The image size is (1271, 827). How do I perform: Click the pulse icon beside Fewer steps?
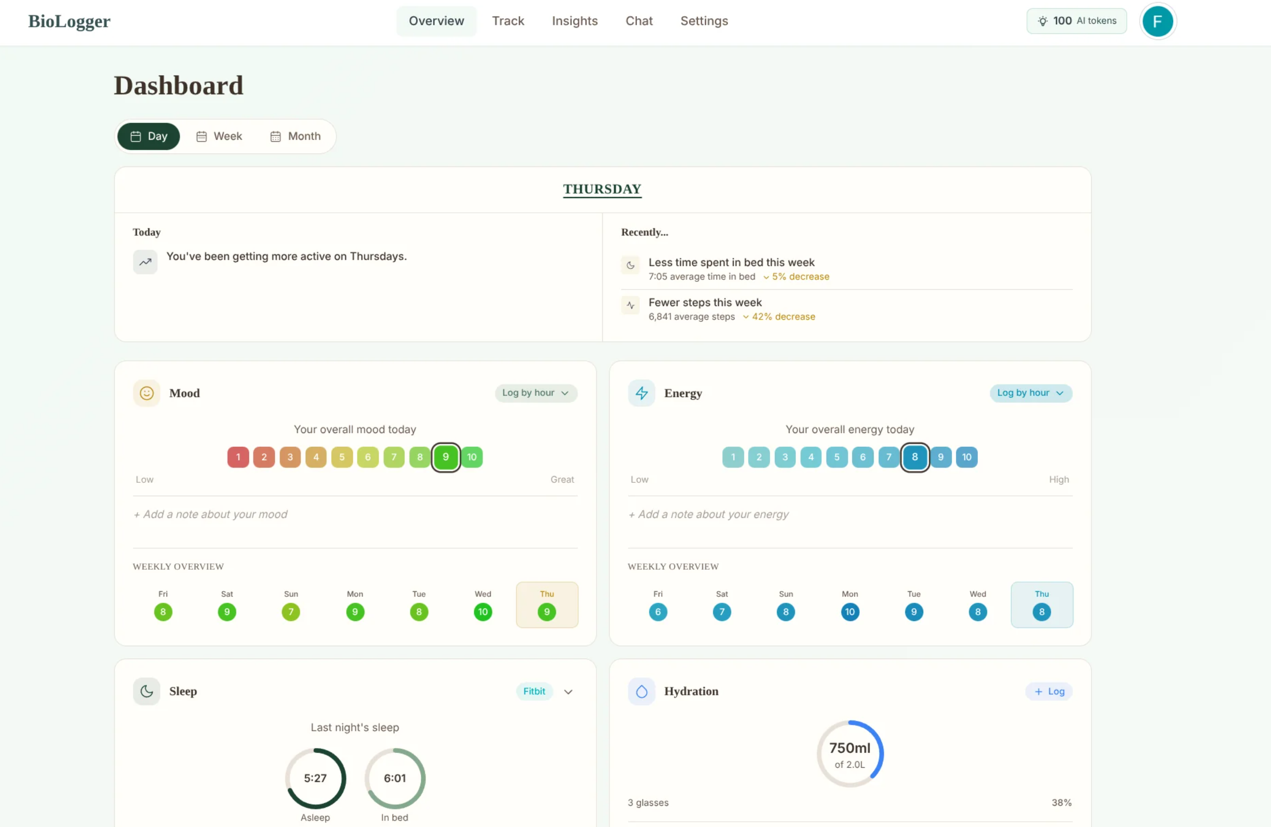(630, 306)
